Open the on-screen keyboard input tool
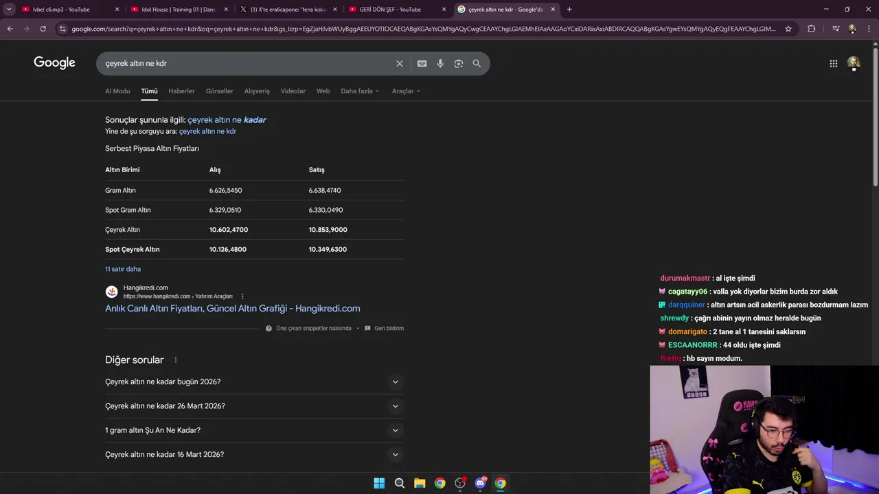 [422, 63]
